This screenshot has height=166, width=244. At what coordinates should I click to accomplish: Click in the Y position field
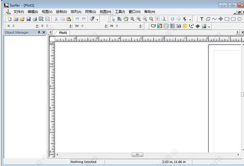57,26
